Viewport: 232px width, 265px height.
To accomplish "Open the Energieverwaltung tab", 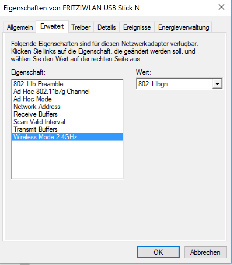I will 184,27.
